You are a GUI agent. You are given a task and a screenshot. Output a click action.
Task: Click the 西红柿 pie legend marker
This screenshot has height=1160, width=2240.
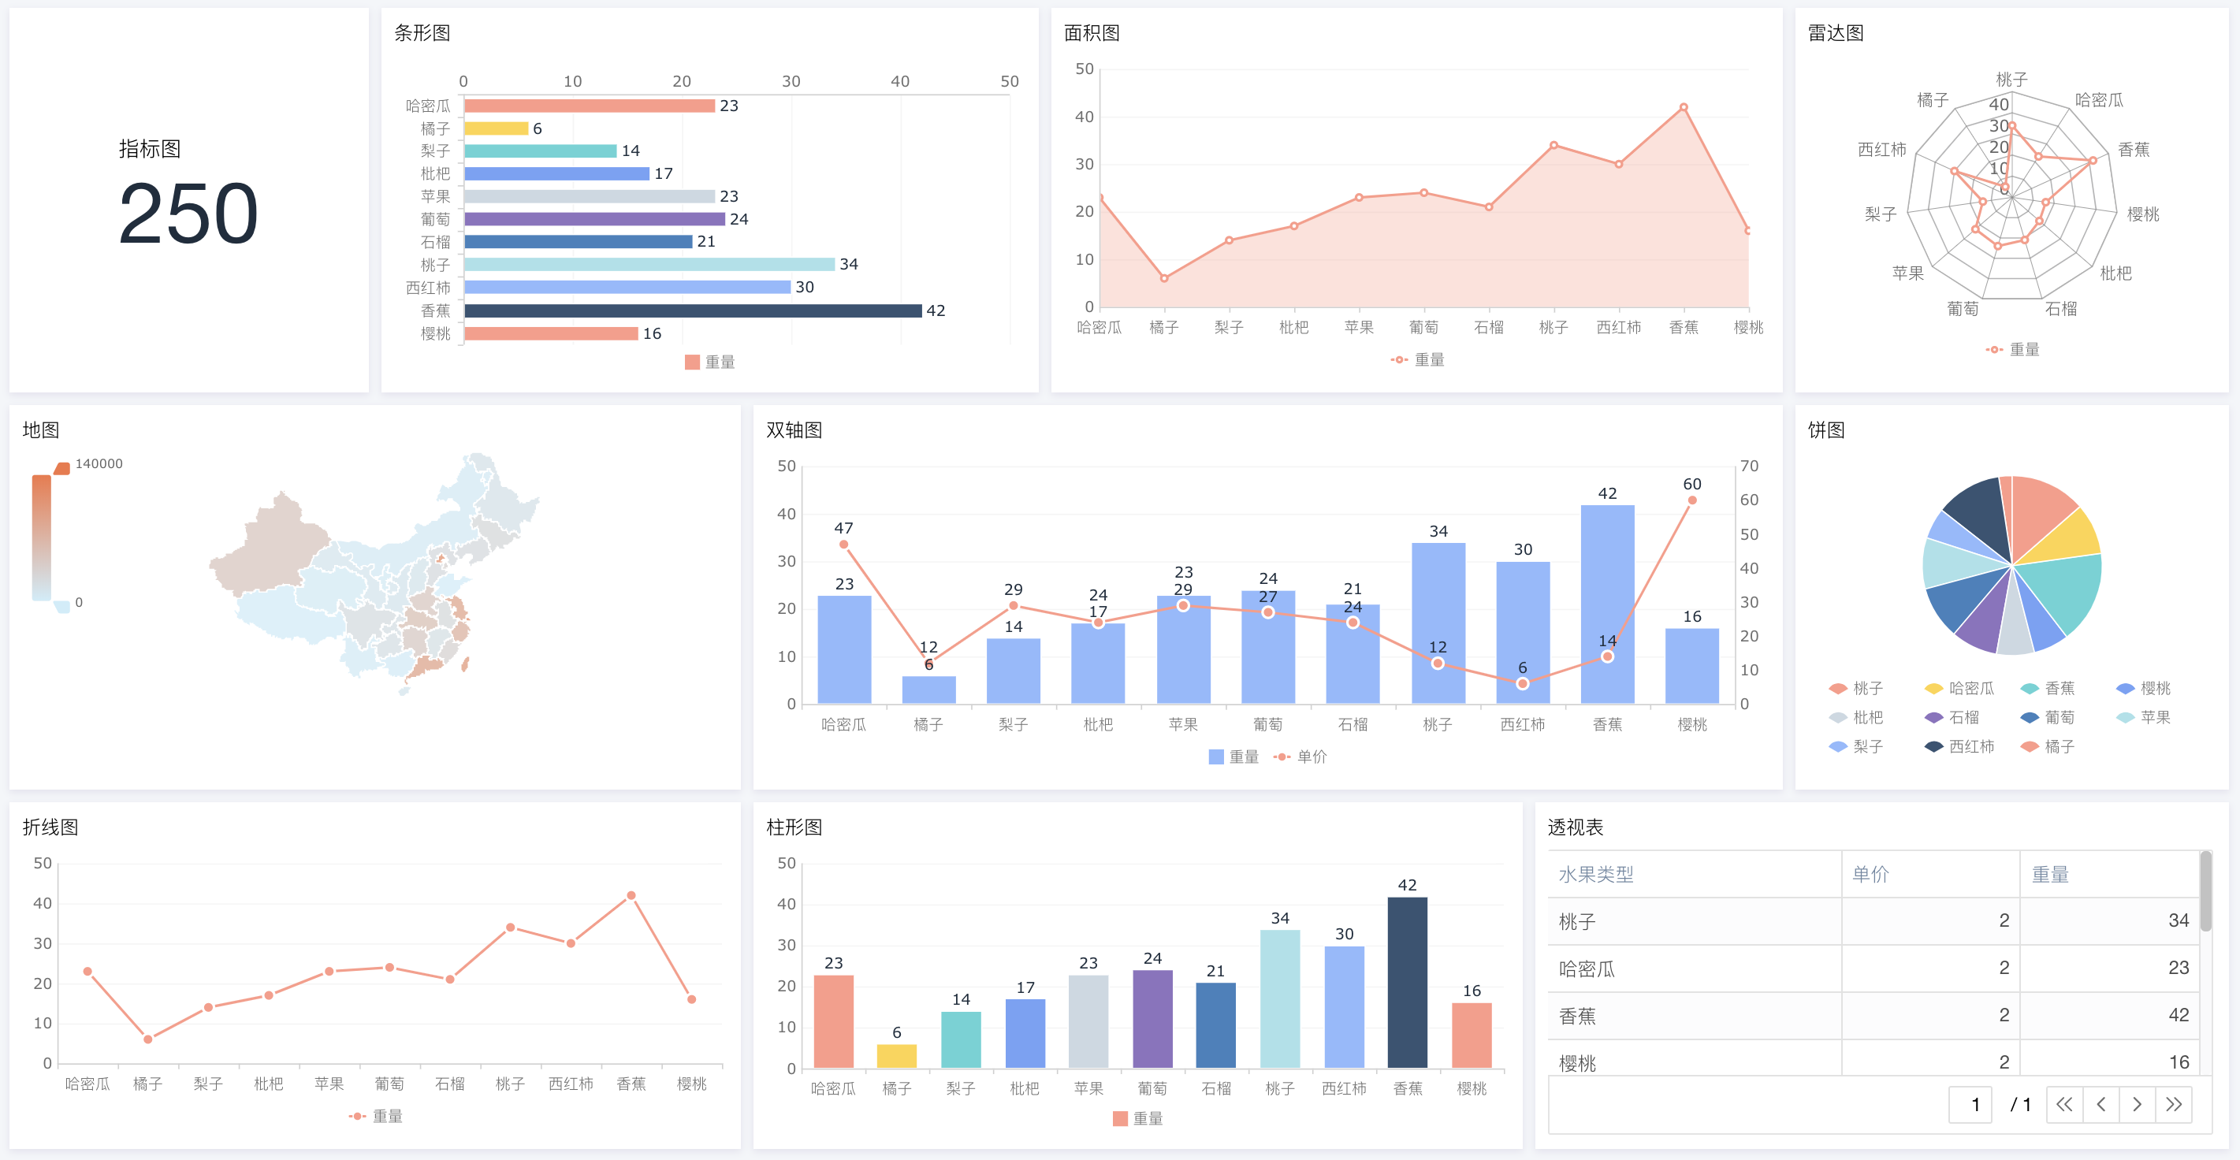tap(1933, 747)
